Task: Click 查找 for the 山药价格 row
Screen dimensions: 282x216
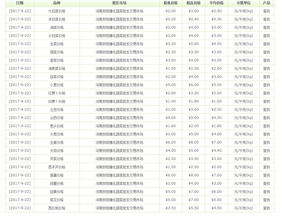Action: 266,118
